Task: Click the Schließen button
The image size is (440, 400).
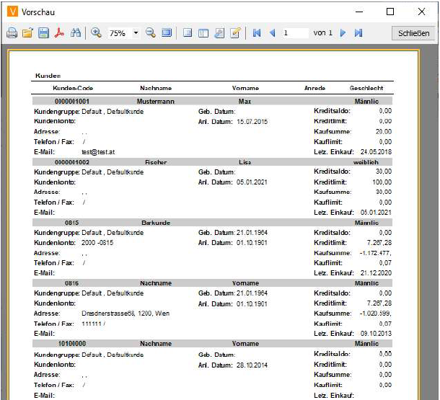Action: pyautogui.click(x=413, y=33)
